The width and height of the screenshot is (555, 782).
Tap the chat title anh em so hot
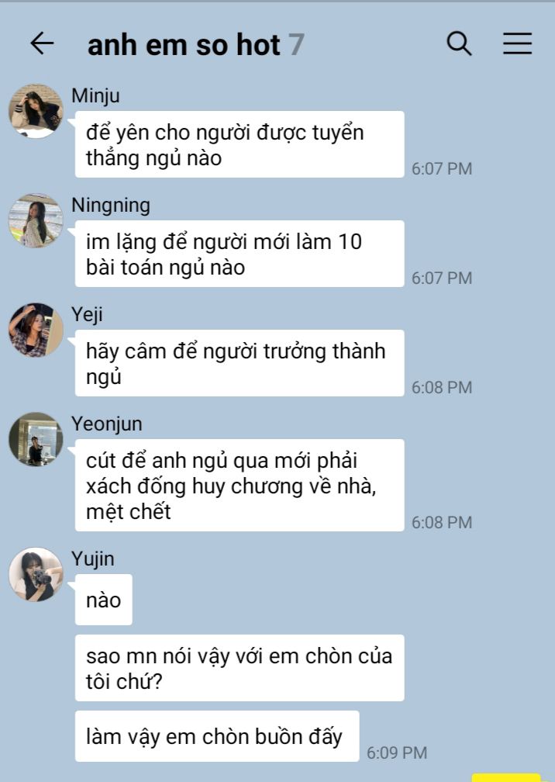coord(184,45)
